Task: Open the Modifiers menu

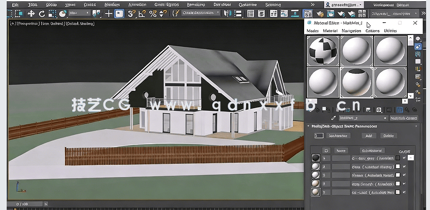Action: pos(112,4)
